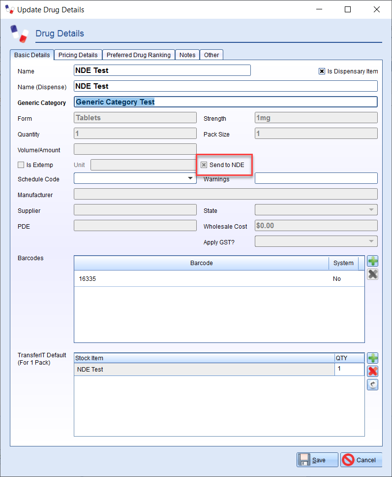Click the title bar pill app icon
392x477 pixels.
[x=10, y=9]
